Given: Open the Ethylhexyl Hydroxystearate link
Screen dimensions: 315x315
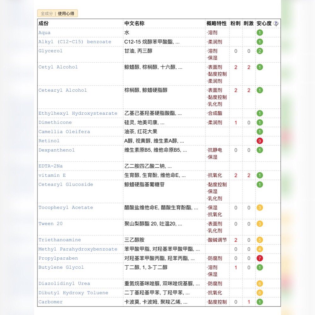Looking at the screenshot, I should 78,113.
